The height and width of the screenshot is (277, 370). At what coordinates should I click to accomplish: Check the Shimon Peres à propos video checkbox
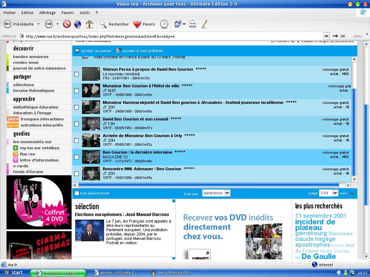(x=77, y=74)
